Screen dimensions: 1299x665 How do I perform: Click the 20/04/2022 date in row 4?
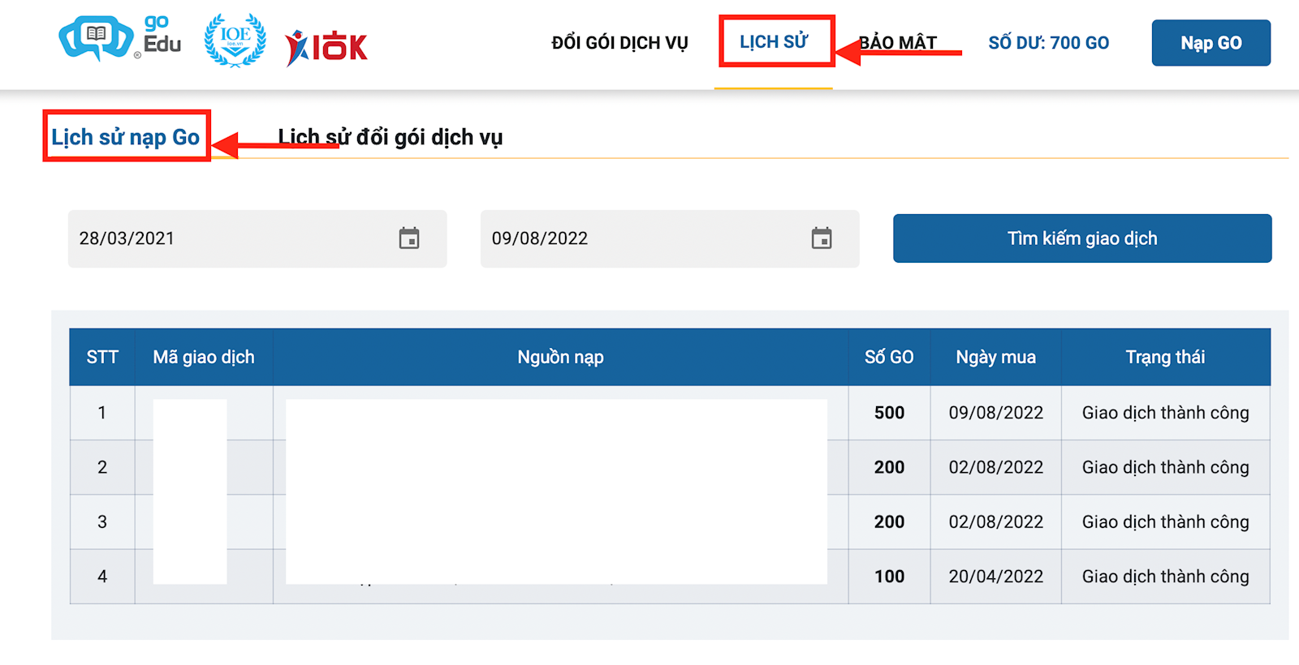coord(995,577)
